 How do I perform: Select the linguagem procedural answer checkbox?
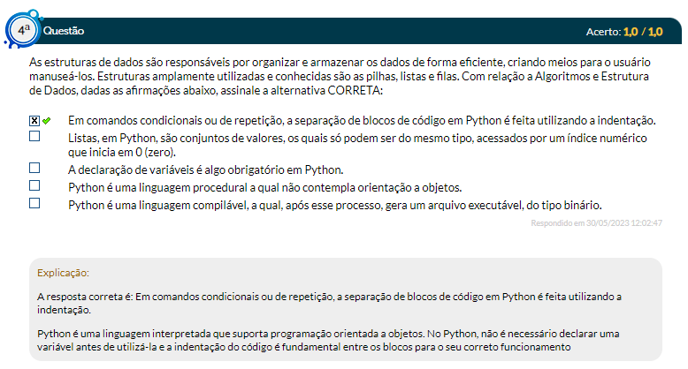click(x=34, y=185)
